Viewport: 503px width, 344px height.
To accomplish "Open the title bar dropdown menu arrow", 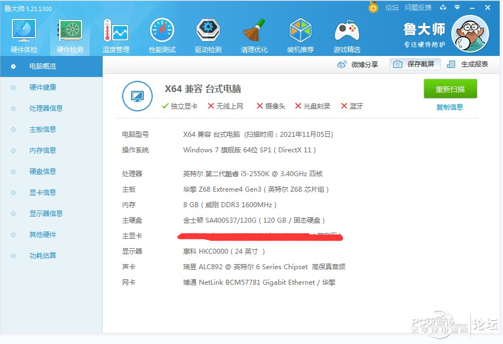I will [x=457, y=7].
